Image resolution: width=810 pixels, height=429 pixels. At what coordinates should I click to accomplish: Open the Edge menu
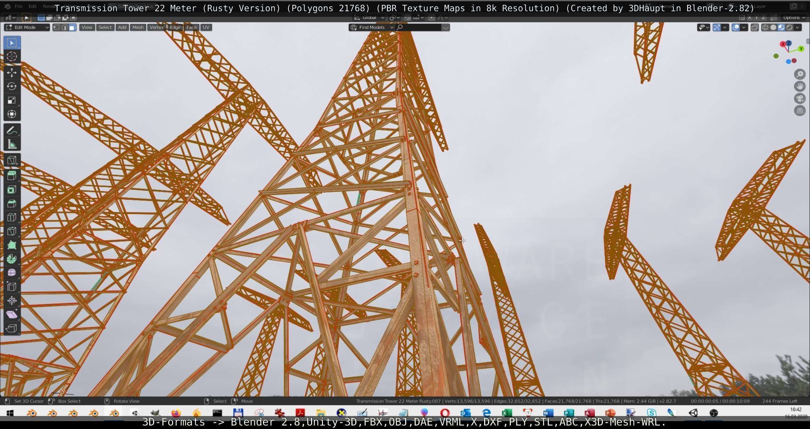tap(175, 27)
